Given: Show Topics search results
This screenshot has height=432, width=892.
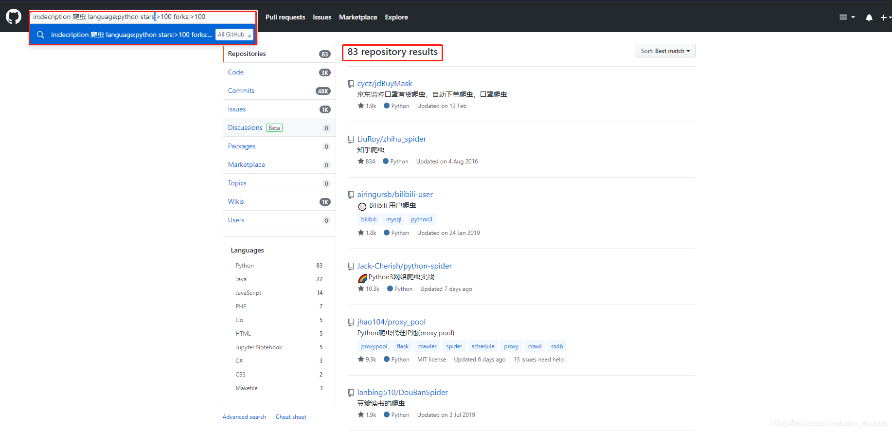Looking at the screenshot, I should click(279, 183).
